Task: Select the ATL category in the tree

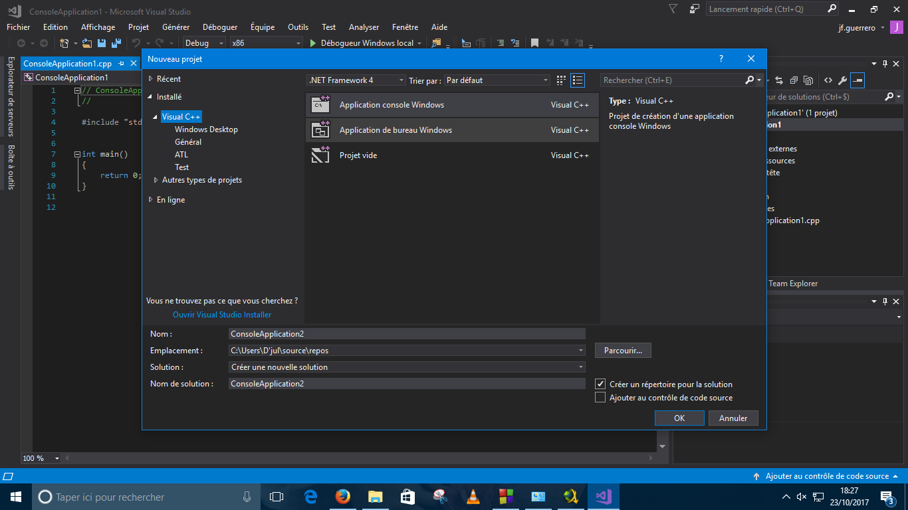Action: click(x=181, y=155)
